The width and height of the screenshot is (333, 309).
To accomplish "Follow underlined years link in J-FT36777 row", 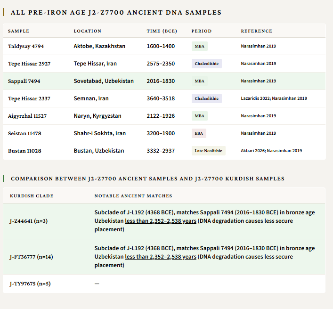I will click(x=161, y=257).
